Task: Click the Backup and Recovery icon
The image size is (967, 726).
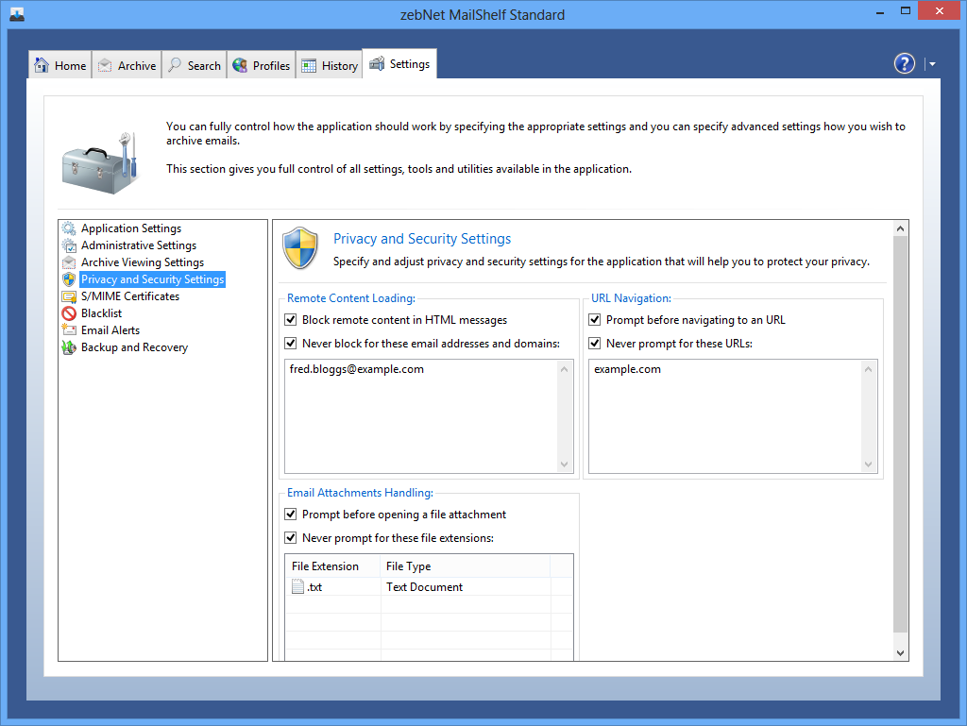Action: tap(69, 347)
